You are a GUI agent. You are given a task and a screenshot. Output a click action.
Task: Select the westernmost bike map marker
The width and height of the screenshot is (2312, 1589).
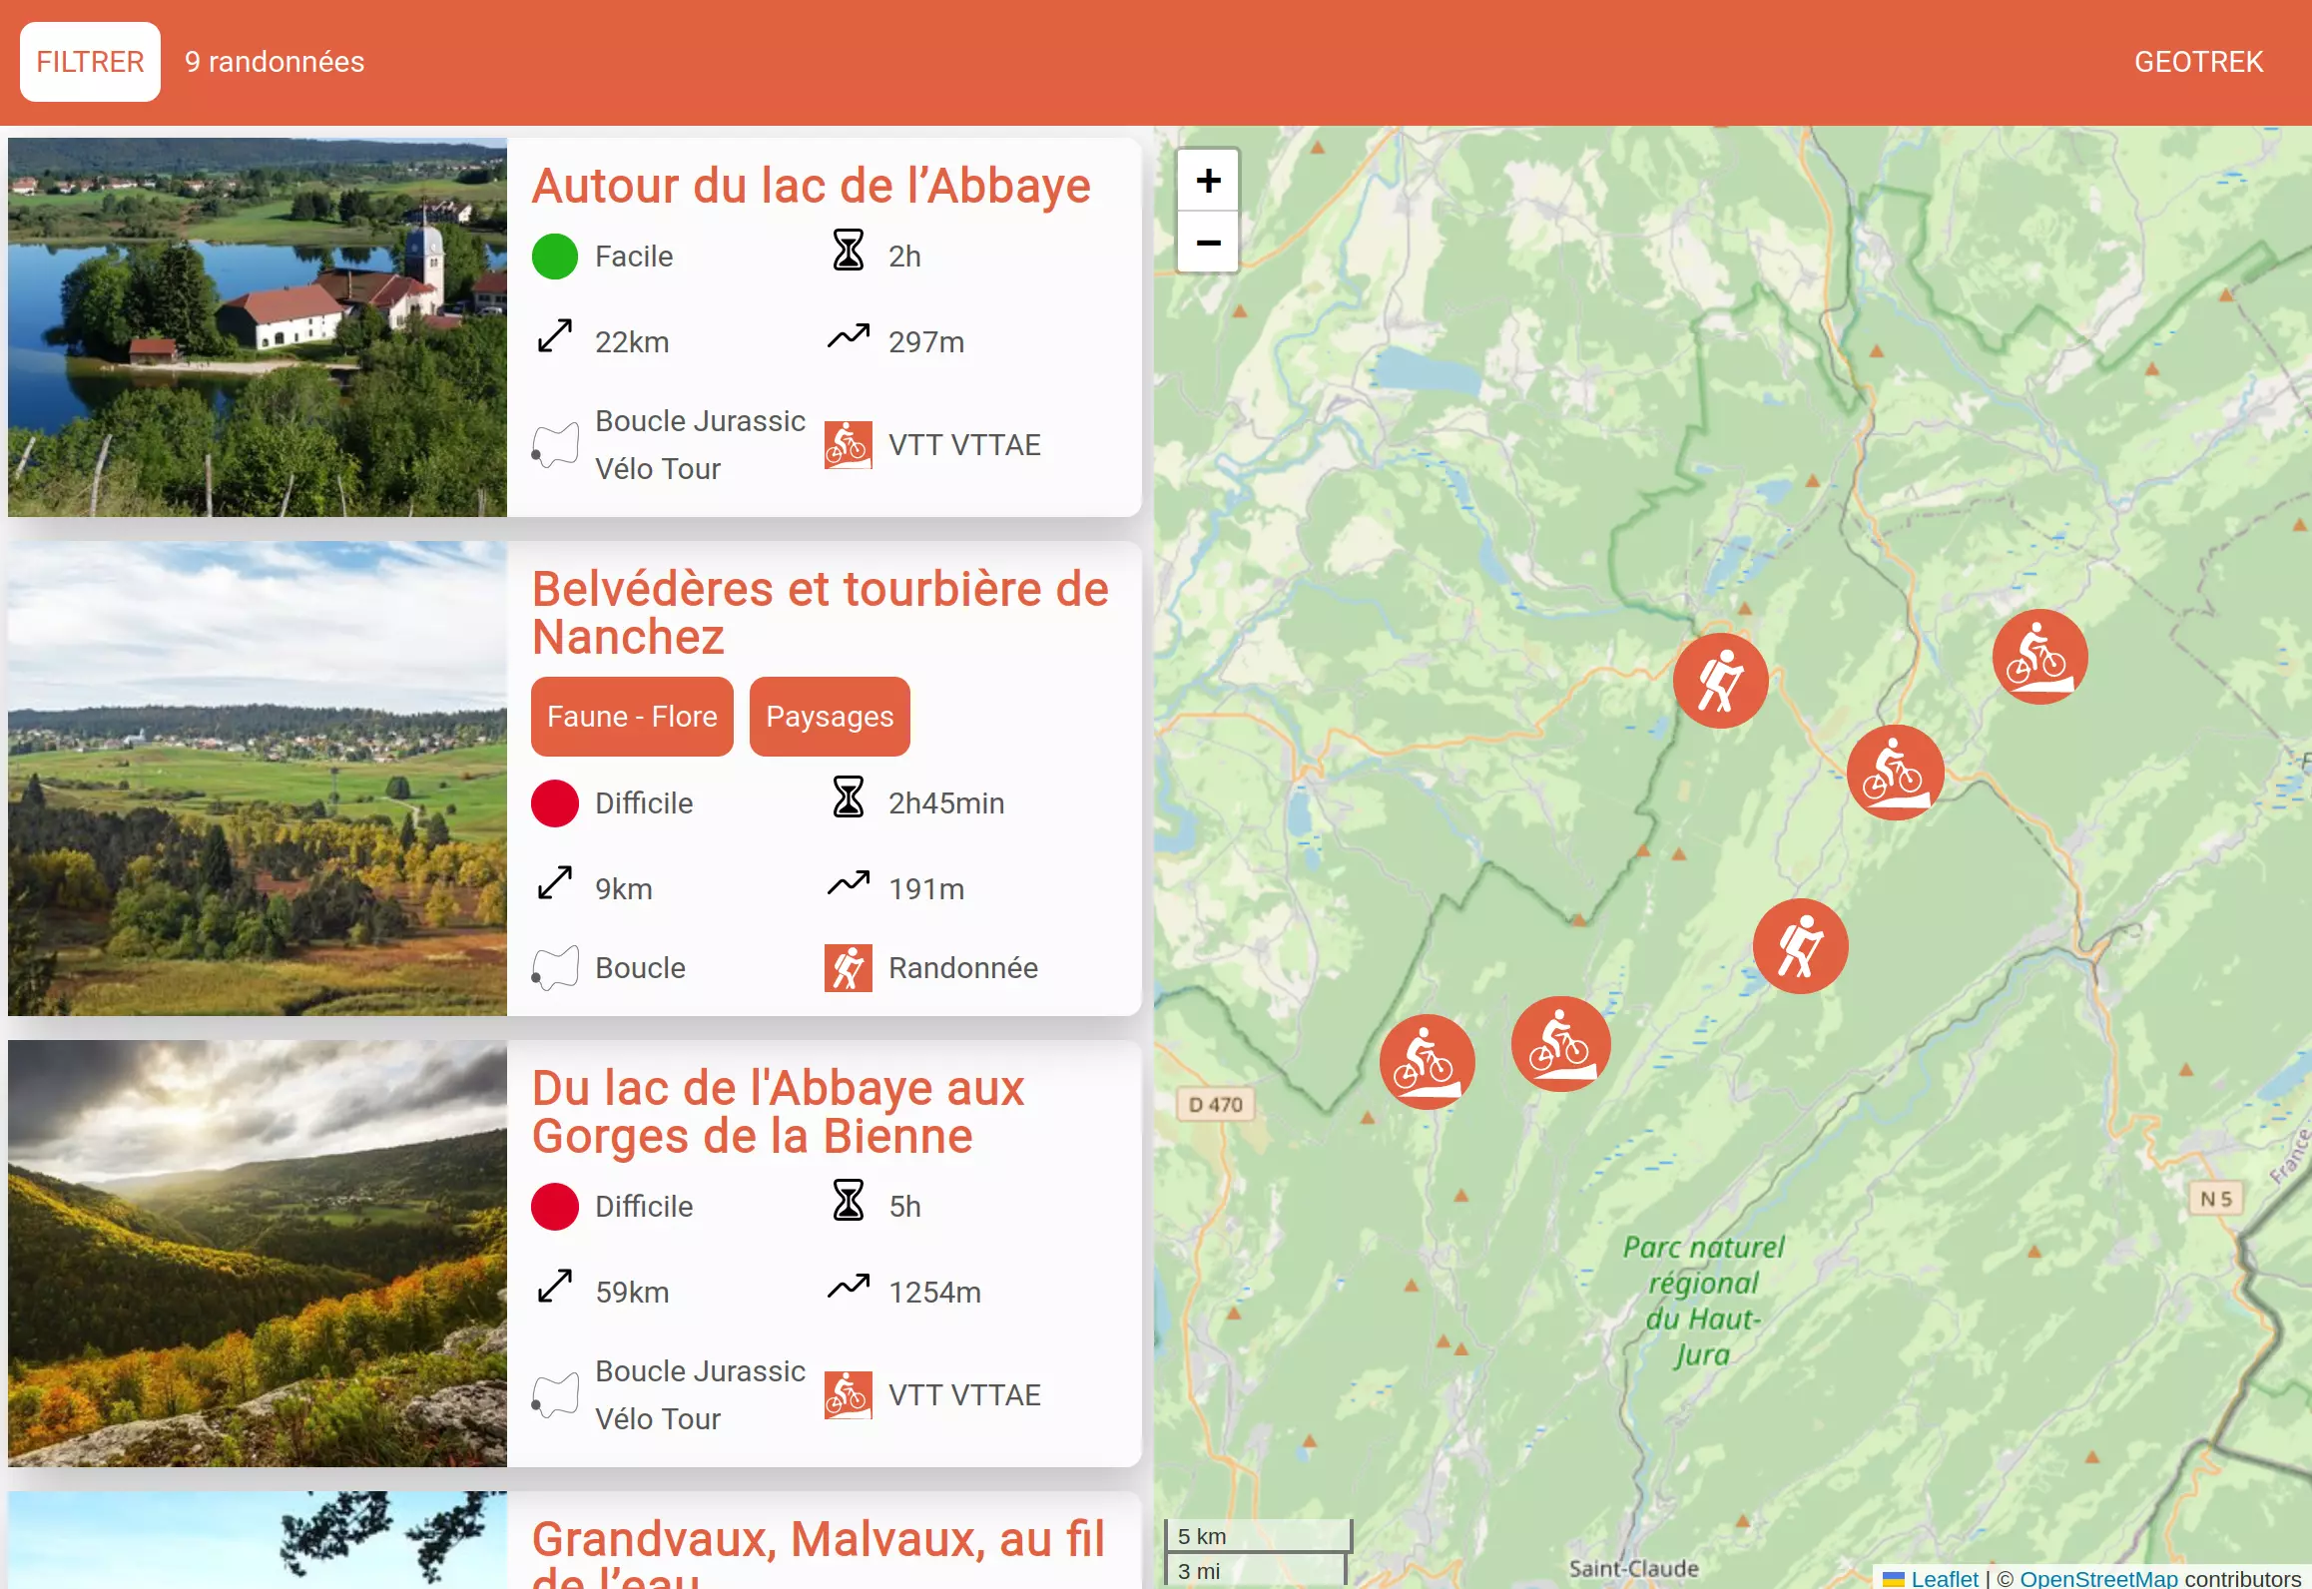1427,1062
